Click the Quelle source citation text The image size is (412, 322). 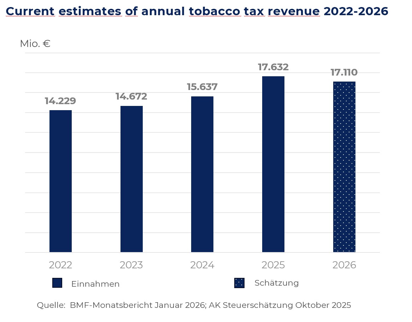click(x=194, y=305)
